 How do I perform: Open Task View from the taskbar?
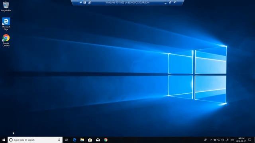pyautogui.click(x=66, y=140)
